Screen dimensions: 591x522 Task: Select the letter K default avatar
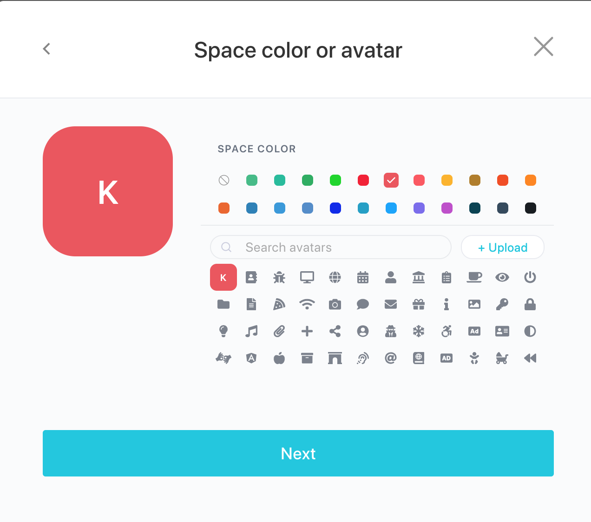coord(223,277)
